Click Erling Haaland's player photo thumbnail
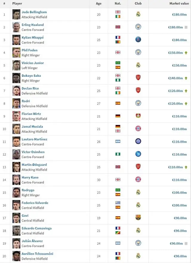 click(x=16, y=27)
